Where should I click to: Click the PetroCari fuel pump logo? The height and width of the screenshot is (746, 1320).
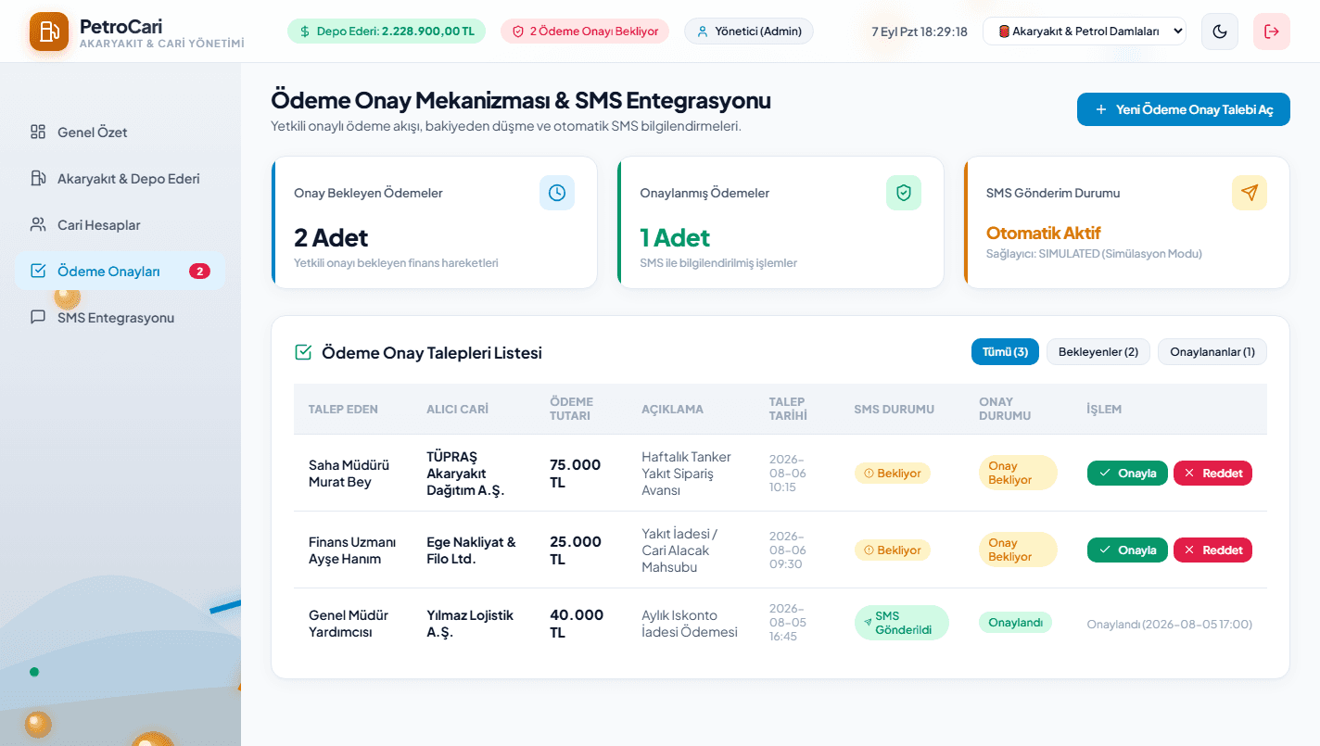pos(49,32)
